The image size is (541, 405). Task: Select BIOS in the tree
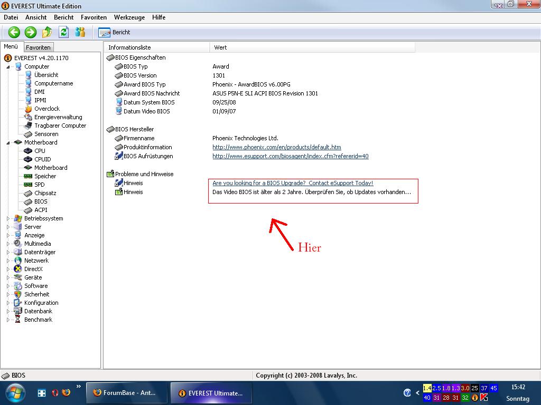pyautogui.click(x=41, y=201)
